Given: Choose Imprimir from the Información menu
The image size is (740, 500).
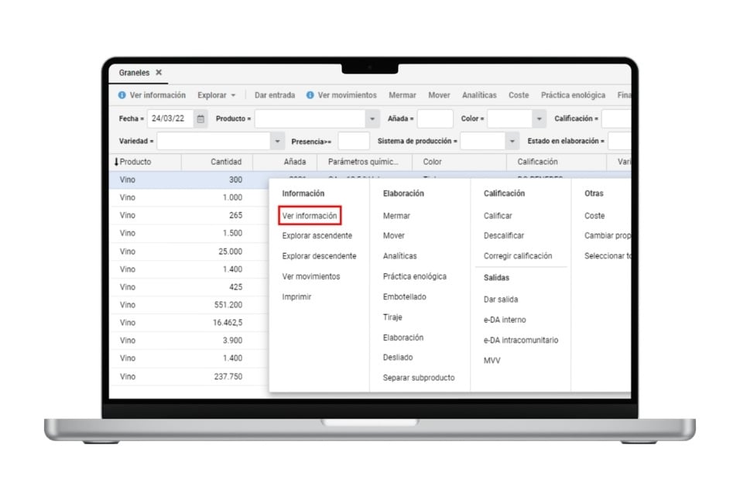Looking at the screenshot, I should pyautogui.click(x=296, y=296).
